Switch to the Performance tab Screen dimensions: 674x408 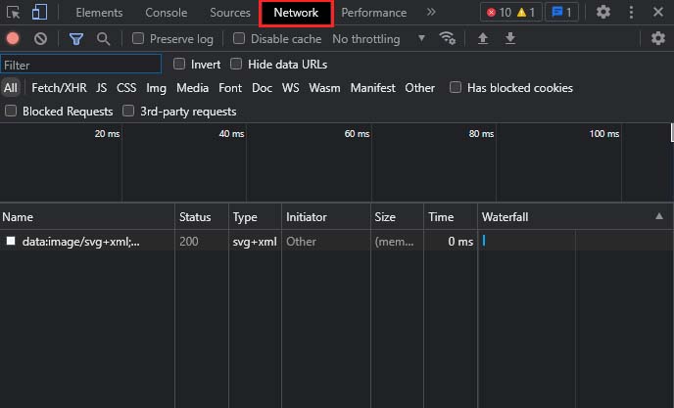click(x=374, y=13)
